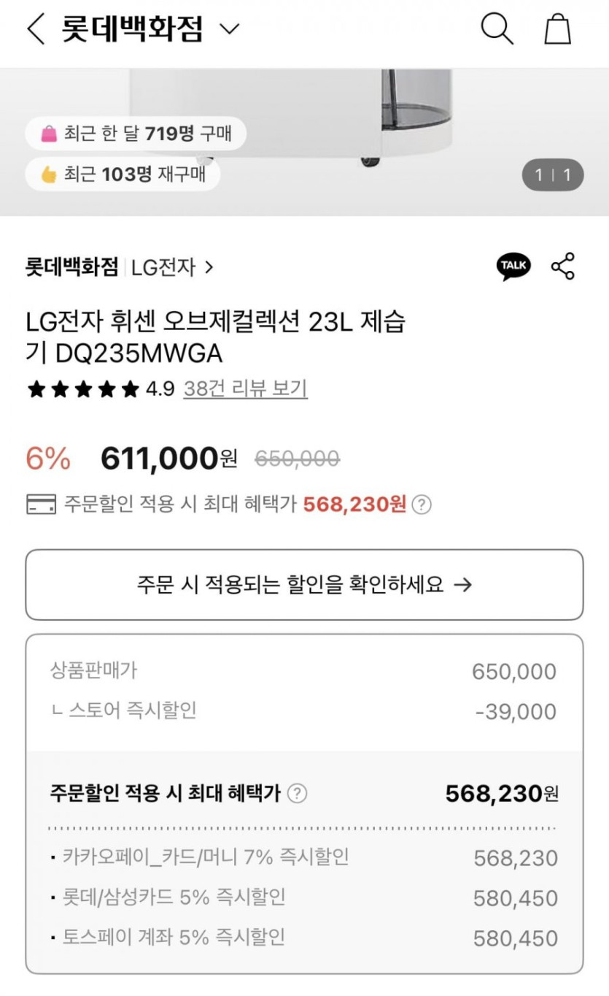The height and width of the screenshot is (996, 609).
Task: Open the search magnifier icon
Action: (x=497, y=29)
